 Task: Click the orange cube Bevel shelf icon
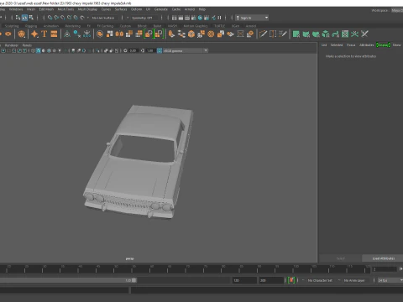click(191, 34)
